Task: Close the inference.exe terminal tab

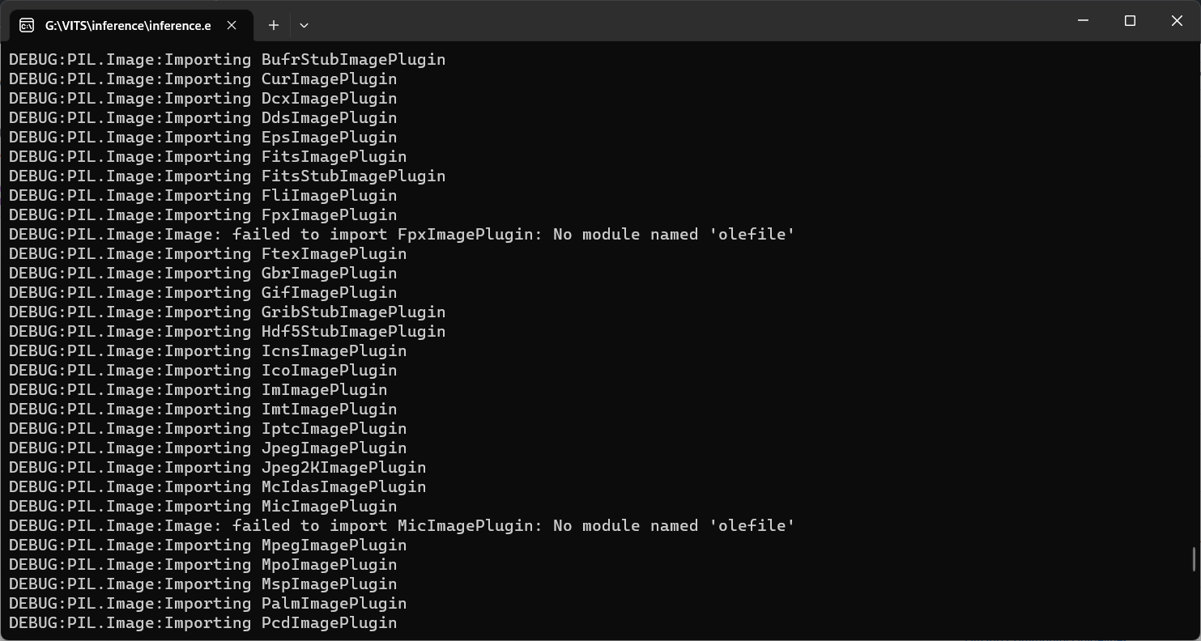Action: tap(231, 25)
